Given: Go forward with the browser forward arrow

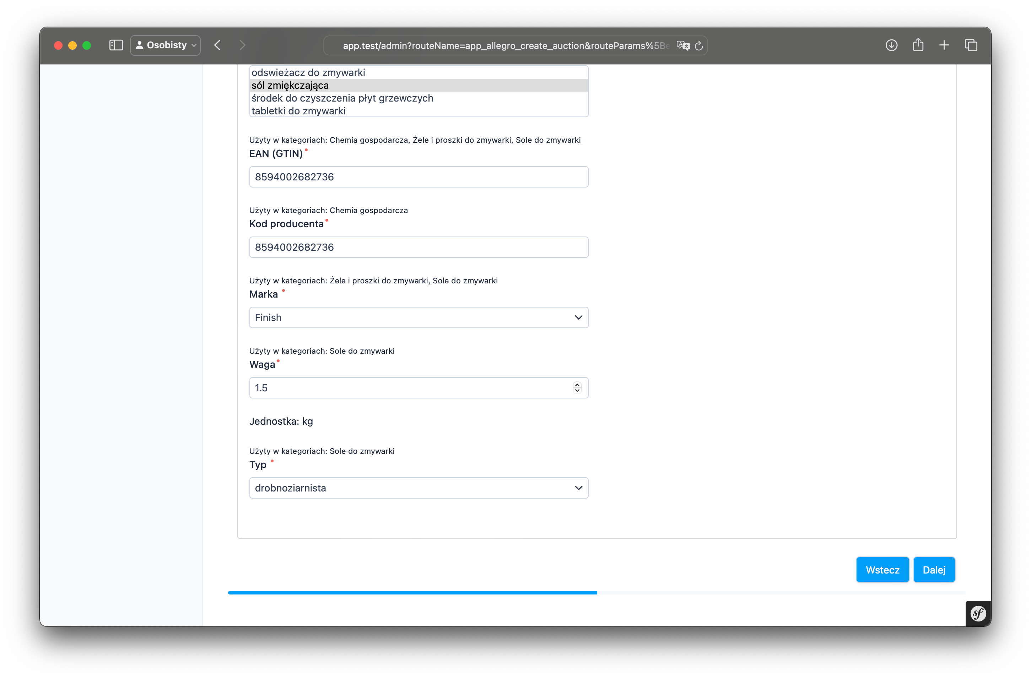Looking at the screenshot, I should [243, 45].
